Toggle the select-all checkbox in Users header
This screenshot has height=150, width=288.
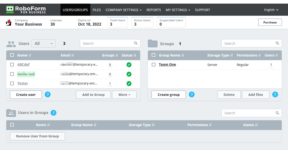(12, 55)
